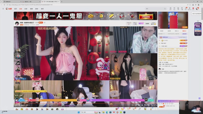Go to the 首页 home menu item
The image size is (203, 114).
15,9
